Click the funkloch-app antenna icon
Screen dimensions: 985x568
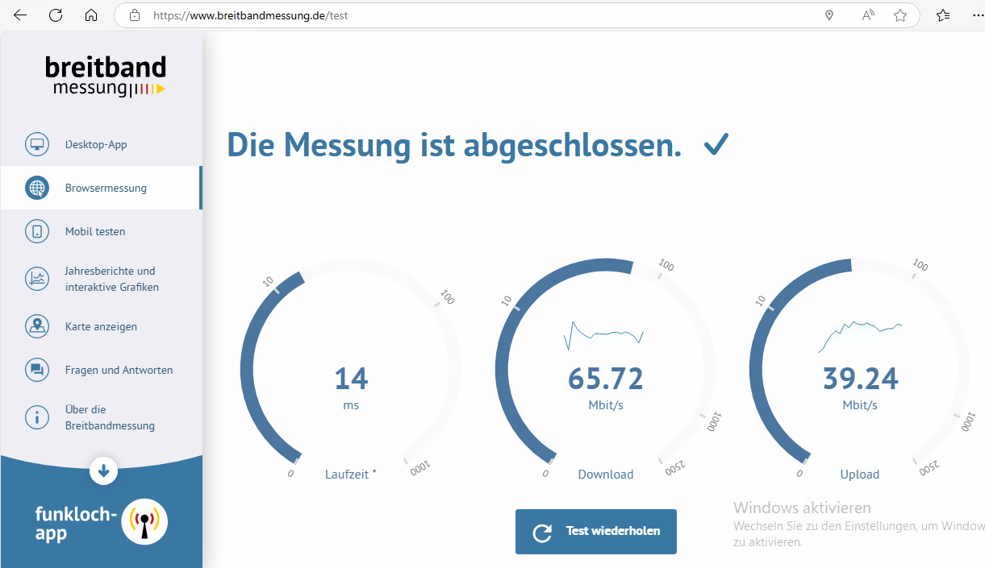click(144, 522)
